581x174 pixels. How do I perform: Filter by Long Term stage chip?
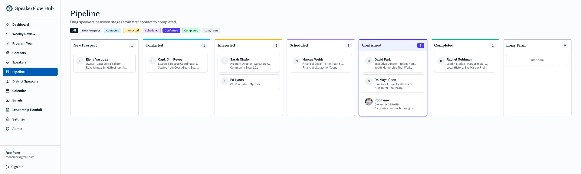(x=211, y=31)
